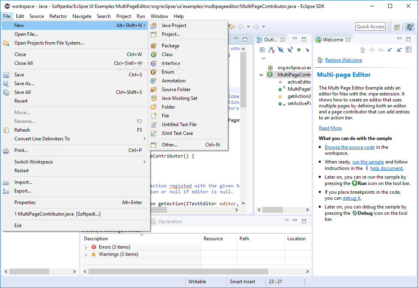The height and width of the screenshot is (288, 418).
Task: Open the Outline view menu triangle
Action: pos(263,58)
